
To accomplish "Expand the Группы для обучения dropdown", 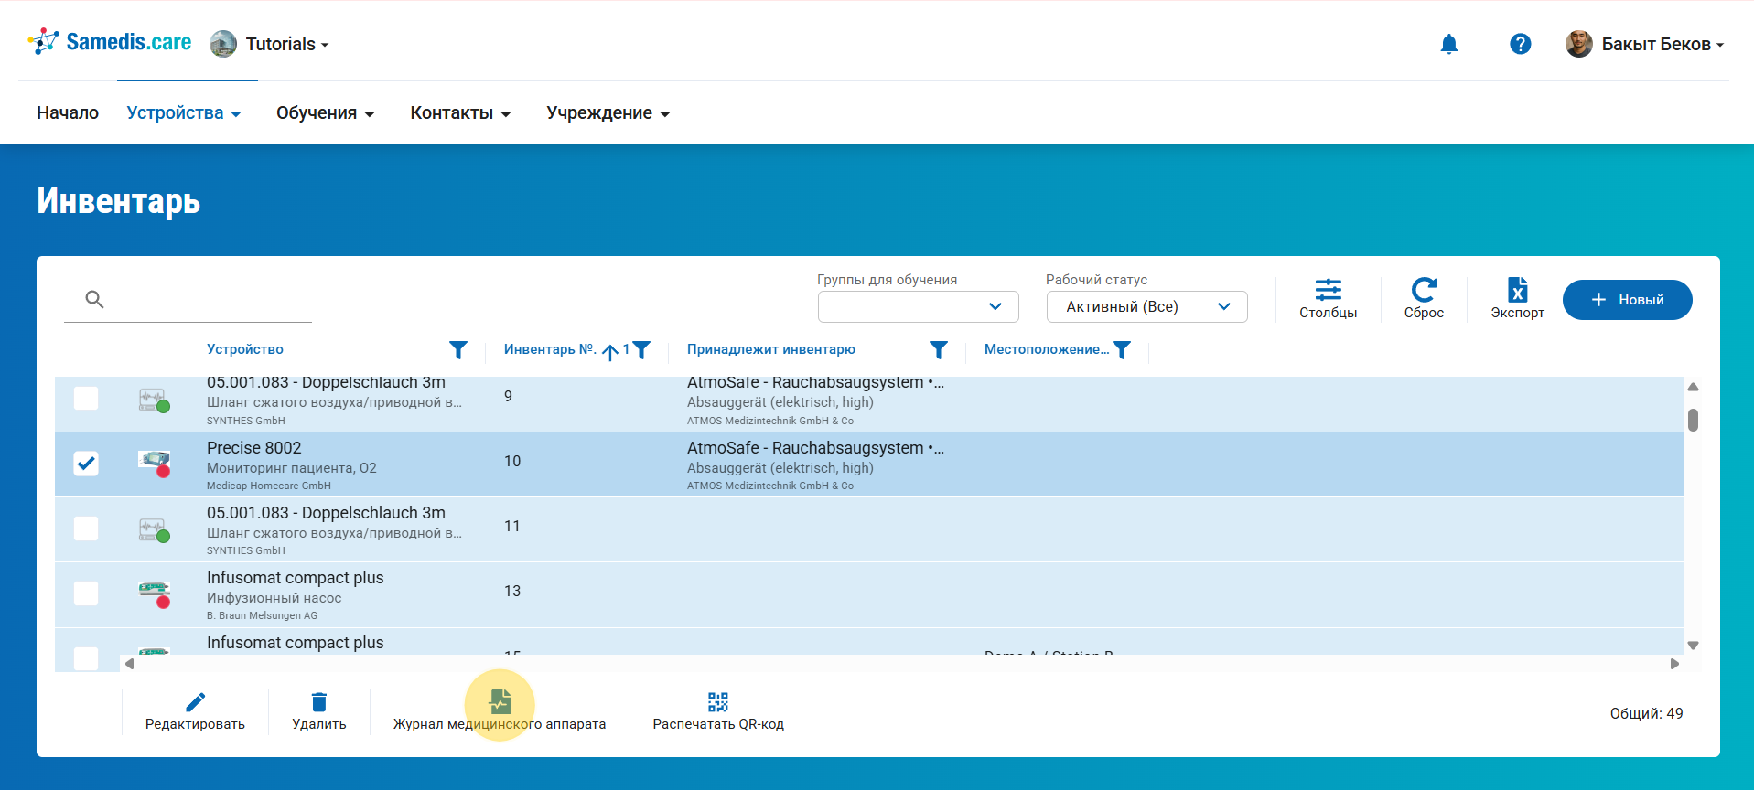I will point(918,306).
